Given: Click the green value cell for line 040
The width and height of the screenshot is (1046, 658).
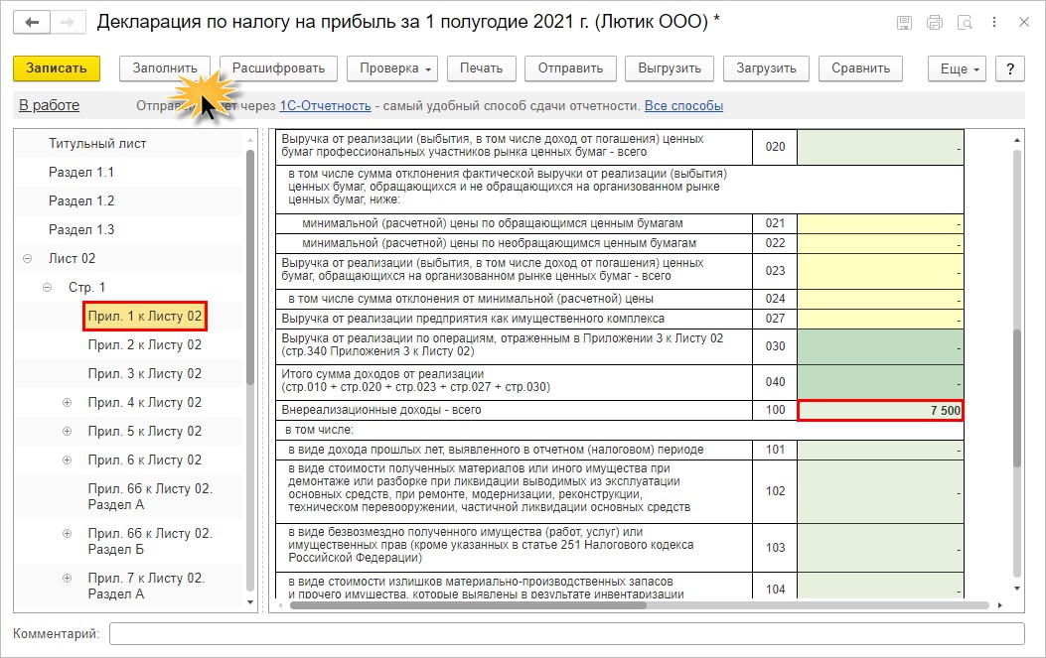Looking at the screenshot, I should [x=880, y=382].
